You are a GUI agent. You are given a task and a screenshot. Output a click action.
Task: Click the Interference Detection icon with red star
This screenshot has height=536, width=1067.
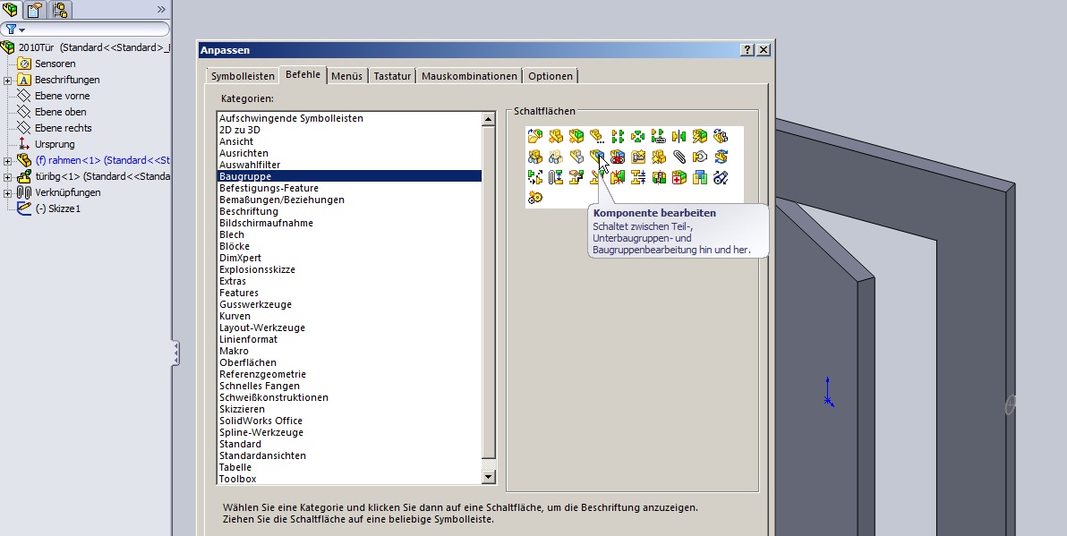pyautogui.click(x=618, y=177)
